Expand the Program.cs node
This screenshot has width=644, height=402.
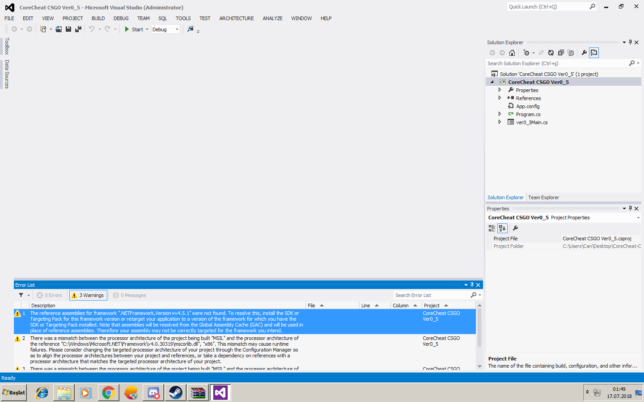[x=500, y=114]
